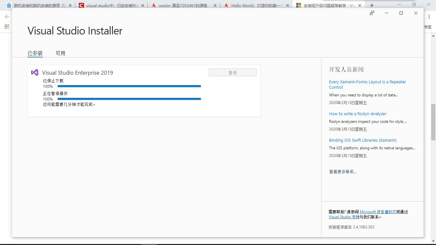The width and height of the screenshot is (436, 245).
Task: Click the browser back arrow
Action: (x=7, y=17)
